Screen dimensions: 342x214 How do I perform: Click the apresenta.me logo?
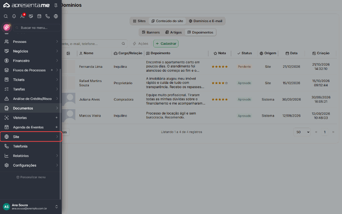pyautogui.click(x=26, y=5)
